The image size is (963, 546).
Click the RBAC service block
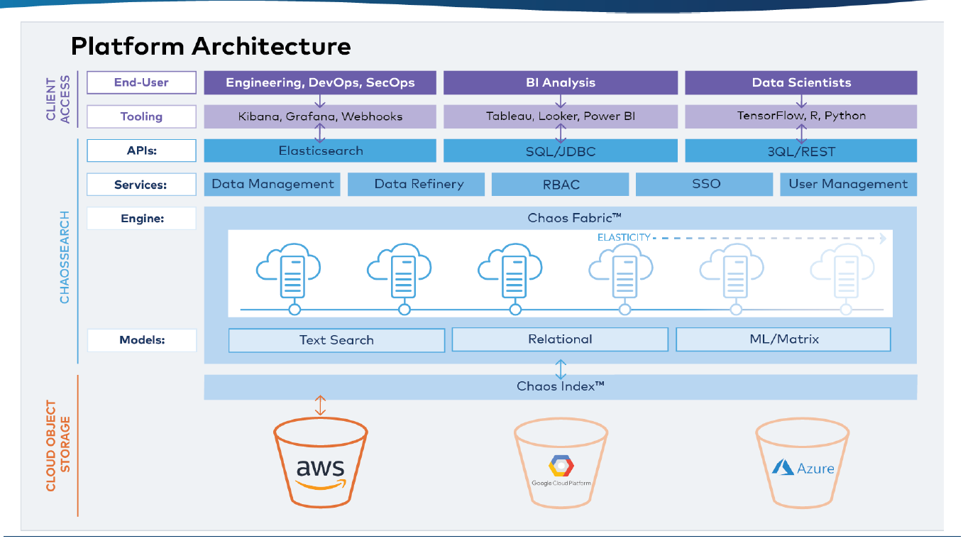click(x=560, y=185)
